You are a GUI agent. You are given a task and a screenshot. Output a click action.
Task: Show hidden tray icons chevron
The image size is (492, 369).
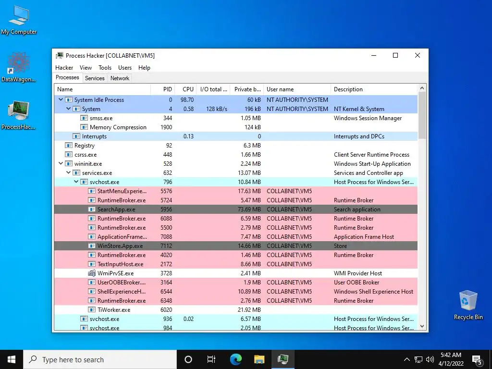(406, 359)
